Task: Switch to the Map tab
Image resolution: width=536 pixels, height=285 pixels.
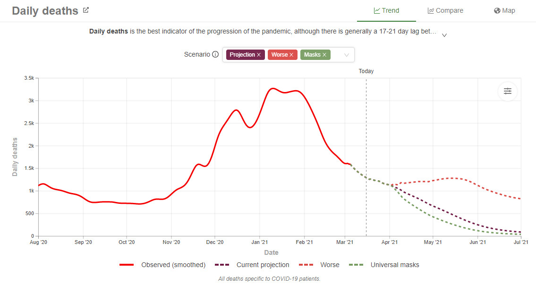Action: (504, 10)
